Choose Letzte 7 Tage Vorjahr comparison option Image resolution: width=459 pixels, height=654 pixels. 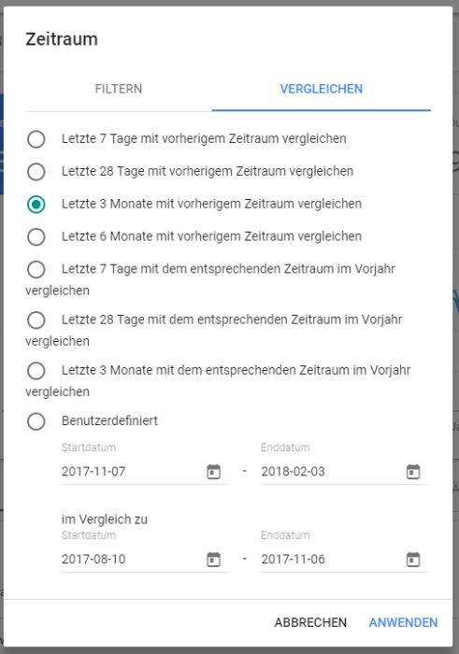tap(36, 269)
